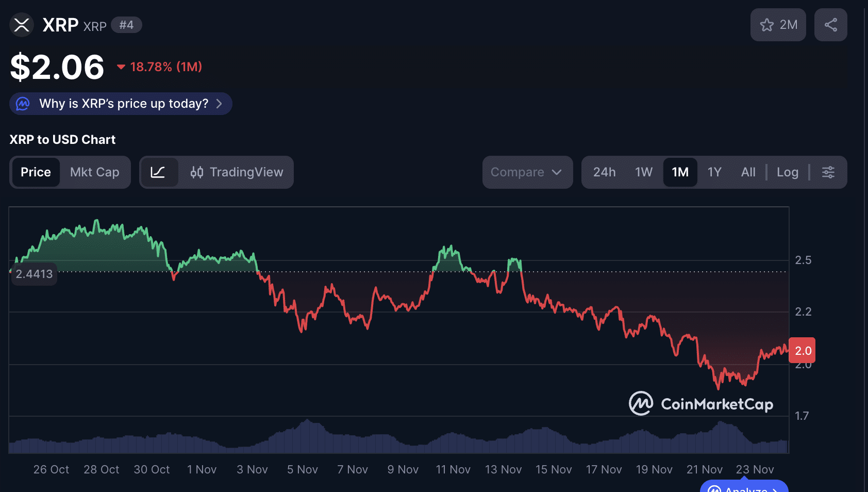Click the 23 Nov date label
Screen dimensions: 868x492
point(755,470)
